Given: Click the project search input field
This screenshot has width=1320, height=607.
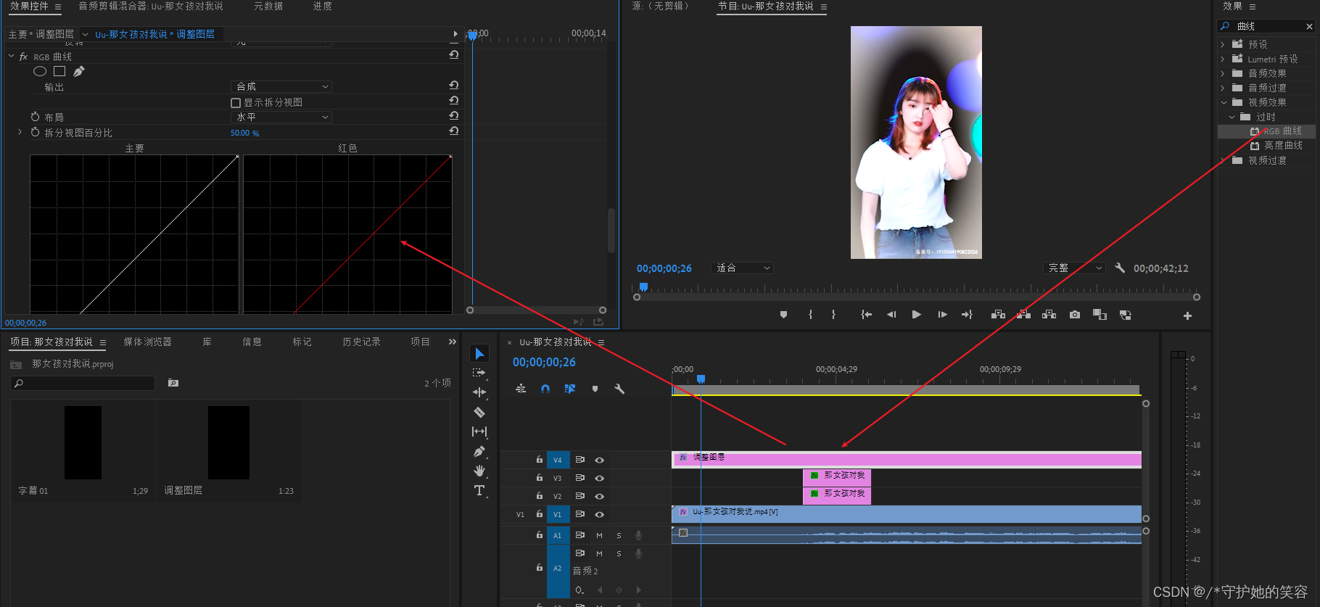Looking at the screenshot, I should 83,383.
